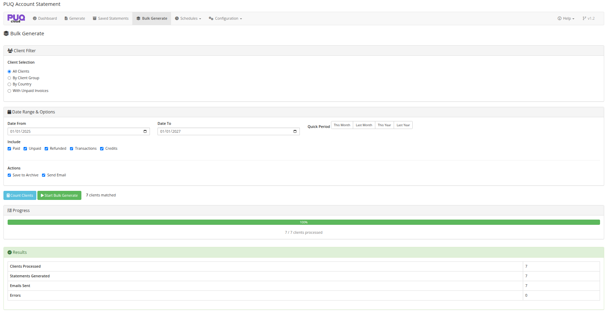The width and height of the screenshot is (608, 314).
Task: Set quick period to Last Month
Action: click(364, 125)
